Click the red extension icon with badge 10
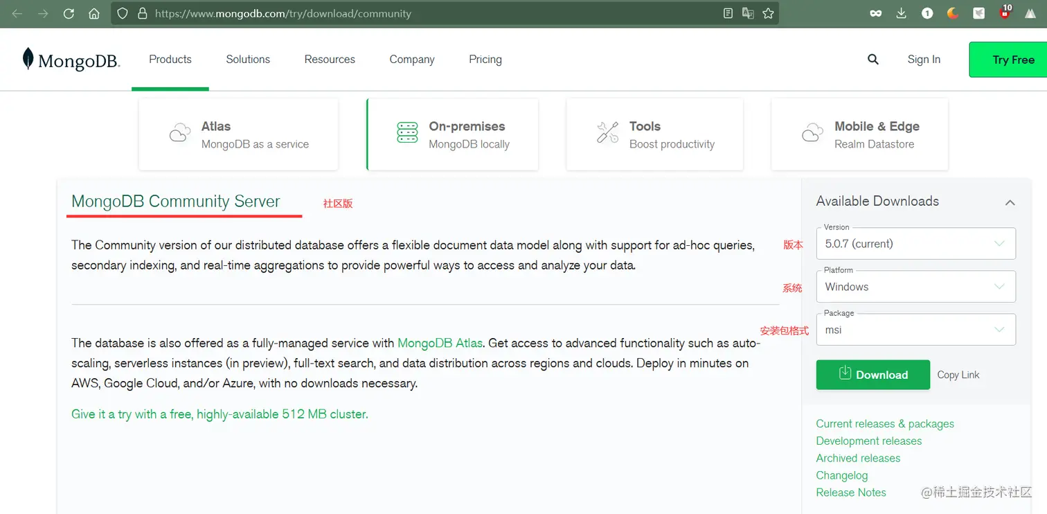Image resolution: width=1047 pixels, height=514 pixels. coord(1005,12)
